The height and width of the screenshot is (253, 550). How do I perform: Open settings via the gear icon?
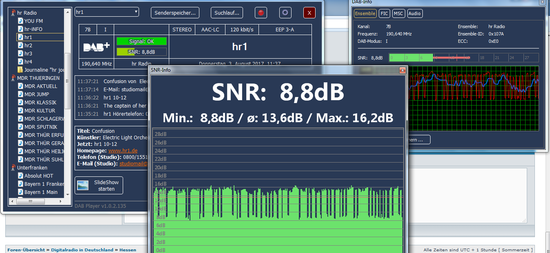285,13
